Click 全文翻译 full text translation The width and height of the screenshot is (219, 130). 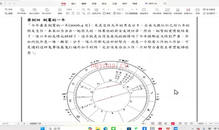pyautogui.click(x=209, y=10)
